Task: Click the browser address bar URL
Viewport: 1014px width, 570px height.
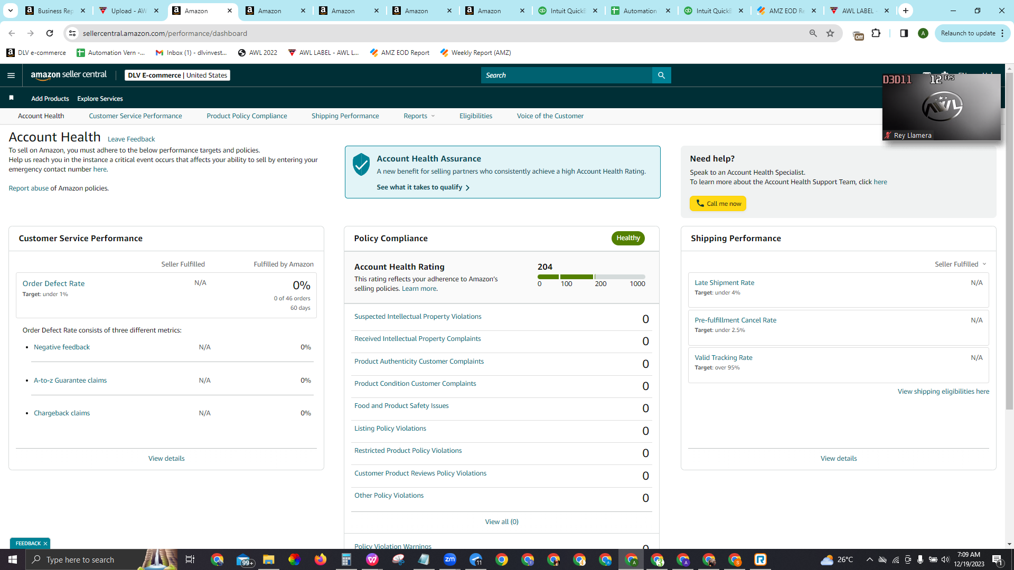Action: click(165, 33)
